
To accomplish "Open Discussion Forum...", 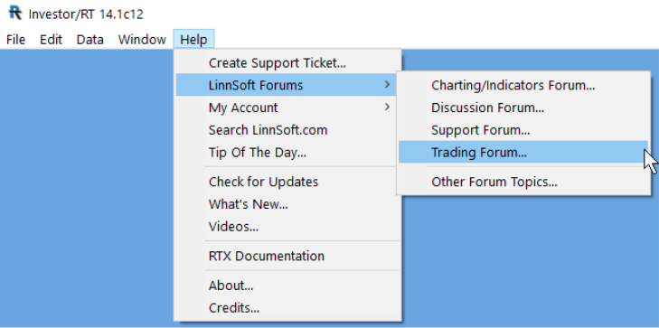I will pyautogui.click(x=523, y=108).
